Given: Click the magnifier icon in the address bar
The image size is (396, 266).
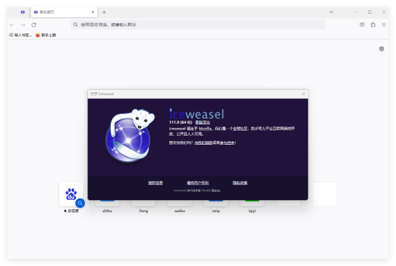Looking at the screenshot, I should tap(75, 25).
